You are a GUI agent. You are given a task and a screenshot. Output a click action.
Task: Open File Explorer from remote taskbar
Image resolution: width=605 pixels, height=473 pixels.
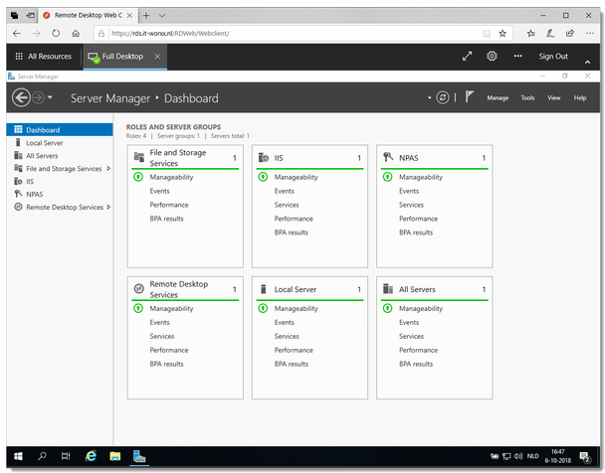click(115, 456)
